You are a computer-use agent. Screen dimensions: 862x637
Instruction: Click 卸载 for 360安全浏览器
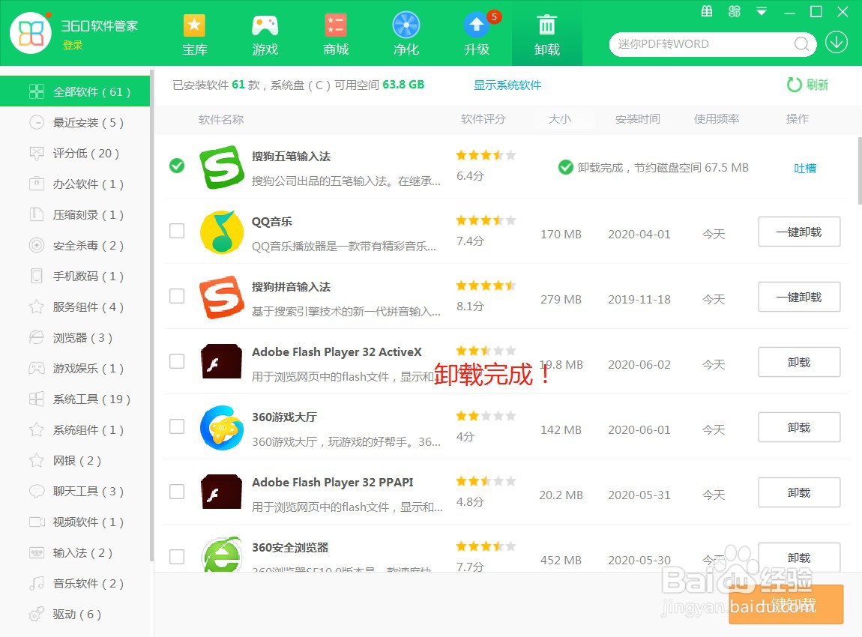[x=799, y=558]
